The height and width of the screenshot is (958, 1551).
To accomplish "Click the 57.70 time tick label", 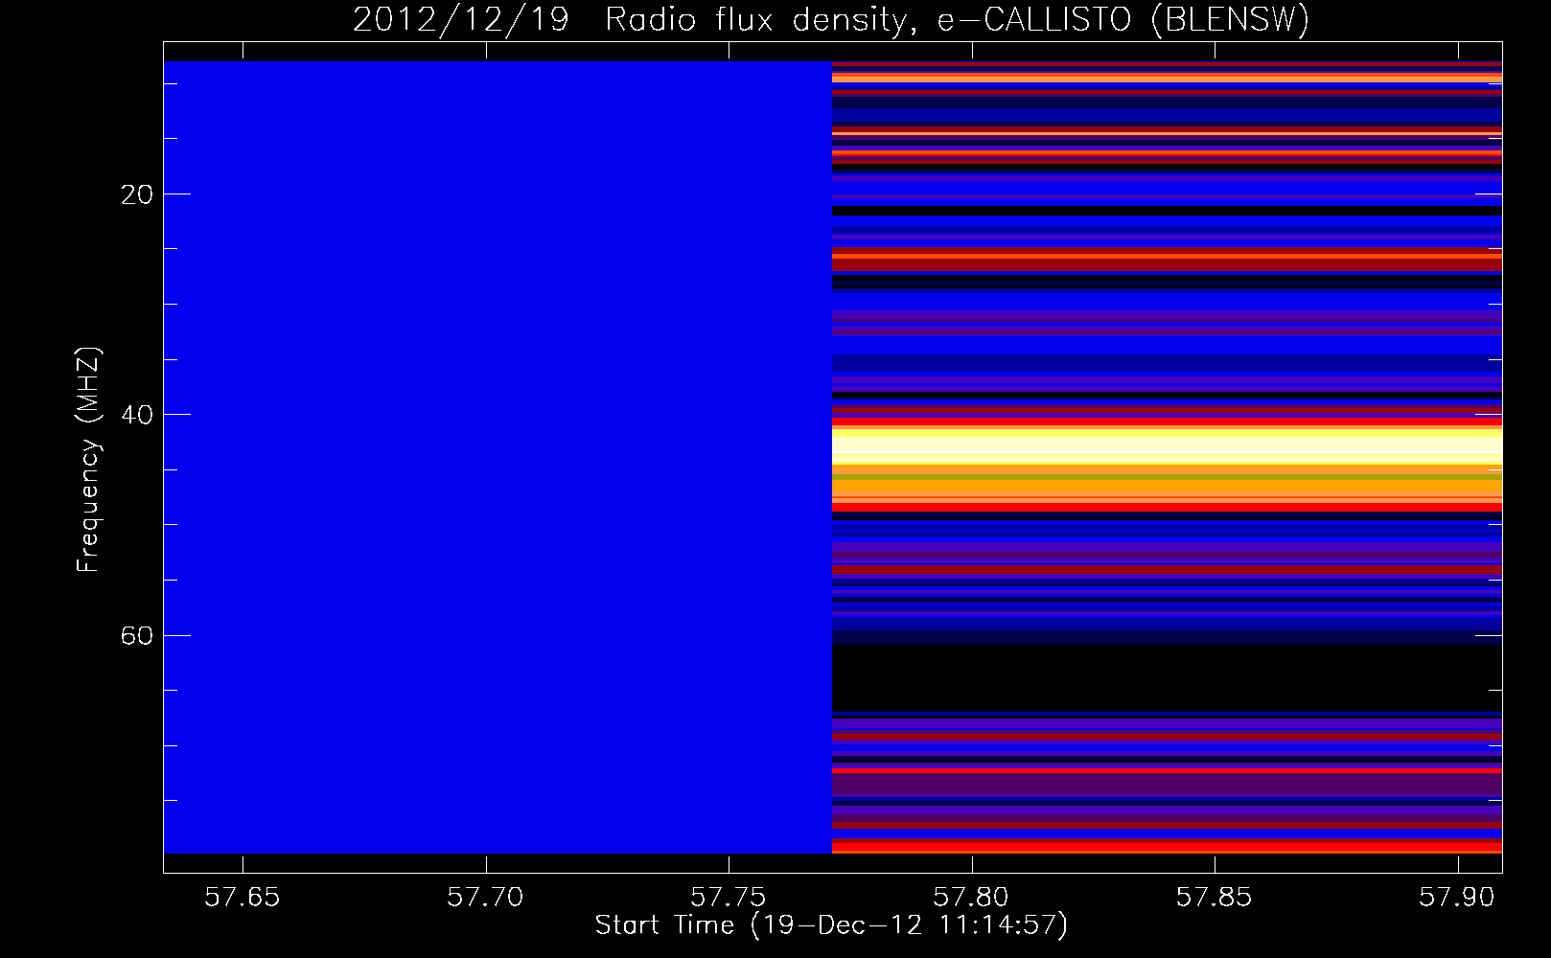I will pyautogui.click(x=486, y=897).
